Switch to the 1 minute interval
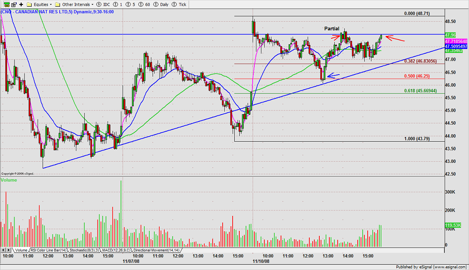The height and width of the screenshot is (270, 469). pos(118,5)
